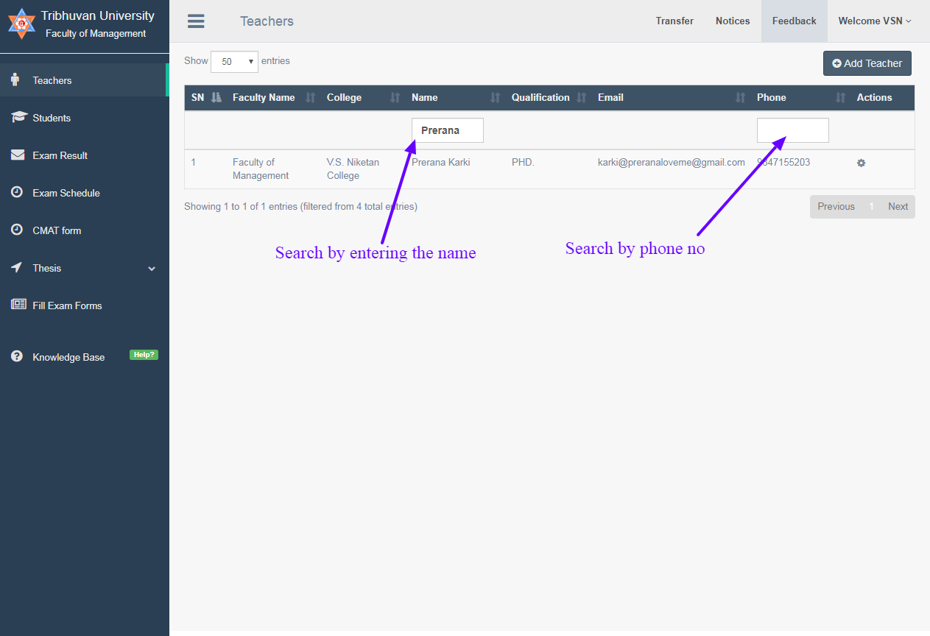This screenshot has width=930, height=636.
Task: Go to Exam Result in the sidebar
Action: click(x=60, y=155)
